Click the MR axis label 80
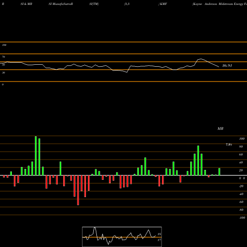Image resolution: width=247 pixels, height=247 pixels. point(241,147)
